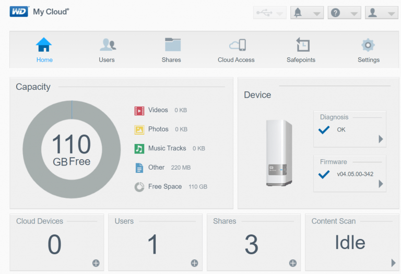Click the 110 GB Free center text
This screenshot has height=274, width=401.
72,150
